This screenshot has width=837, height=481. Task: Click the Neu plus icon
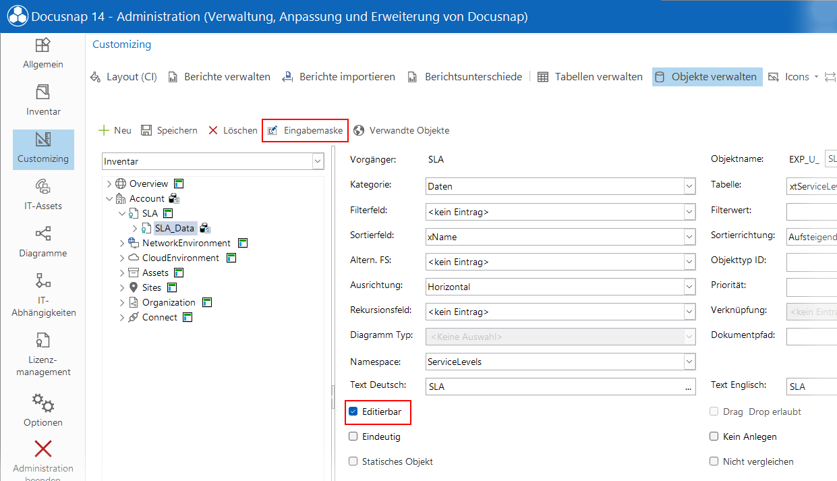(104, 130)
